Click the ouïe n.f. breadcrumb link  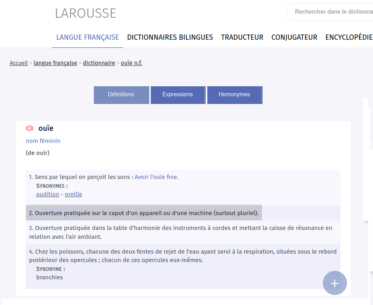(131, 63)
